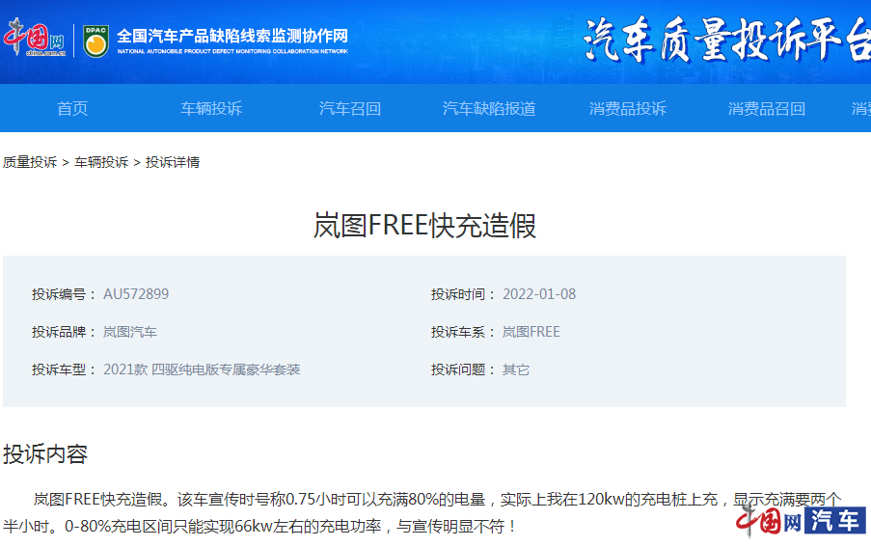Click the 岚图FREE value beside 投诉车系
871x547 pixels.
531,332
